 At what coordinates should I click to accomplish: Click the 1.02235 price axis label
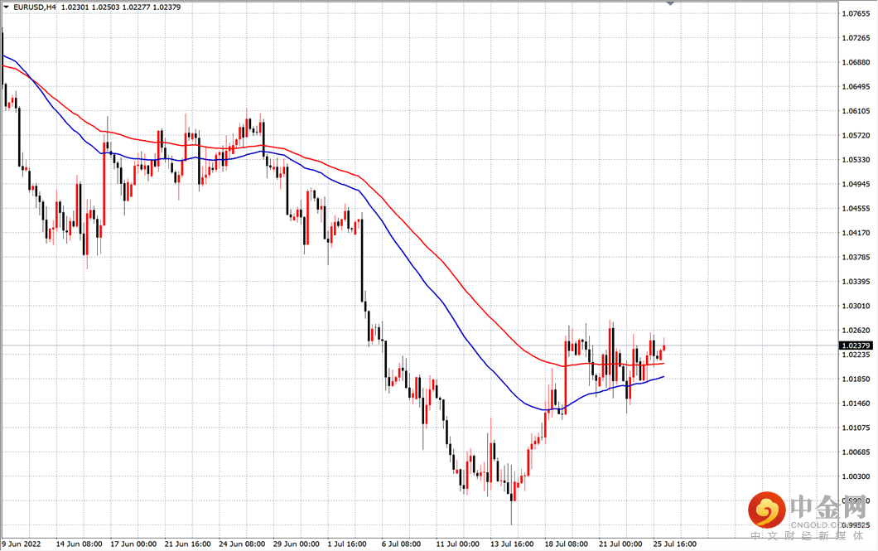click(856, 355)
